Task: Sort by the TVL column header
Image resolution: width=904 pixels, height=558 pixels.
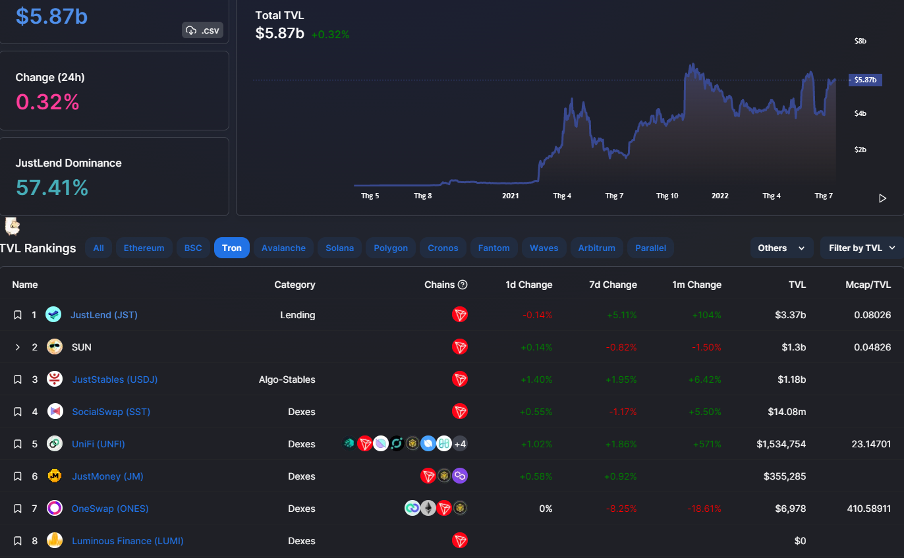Action: click(797, 285)
